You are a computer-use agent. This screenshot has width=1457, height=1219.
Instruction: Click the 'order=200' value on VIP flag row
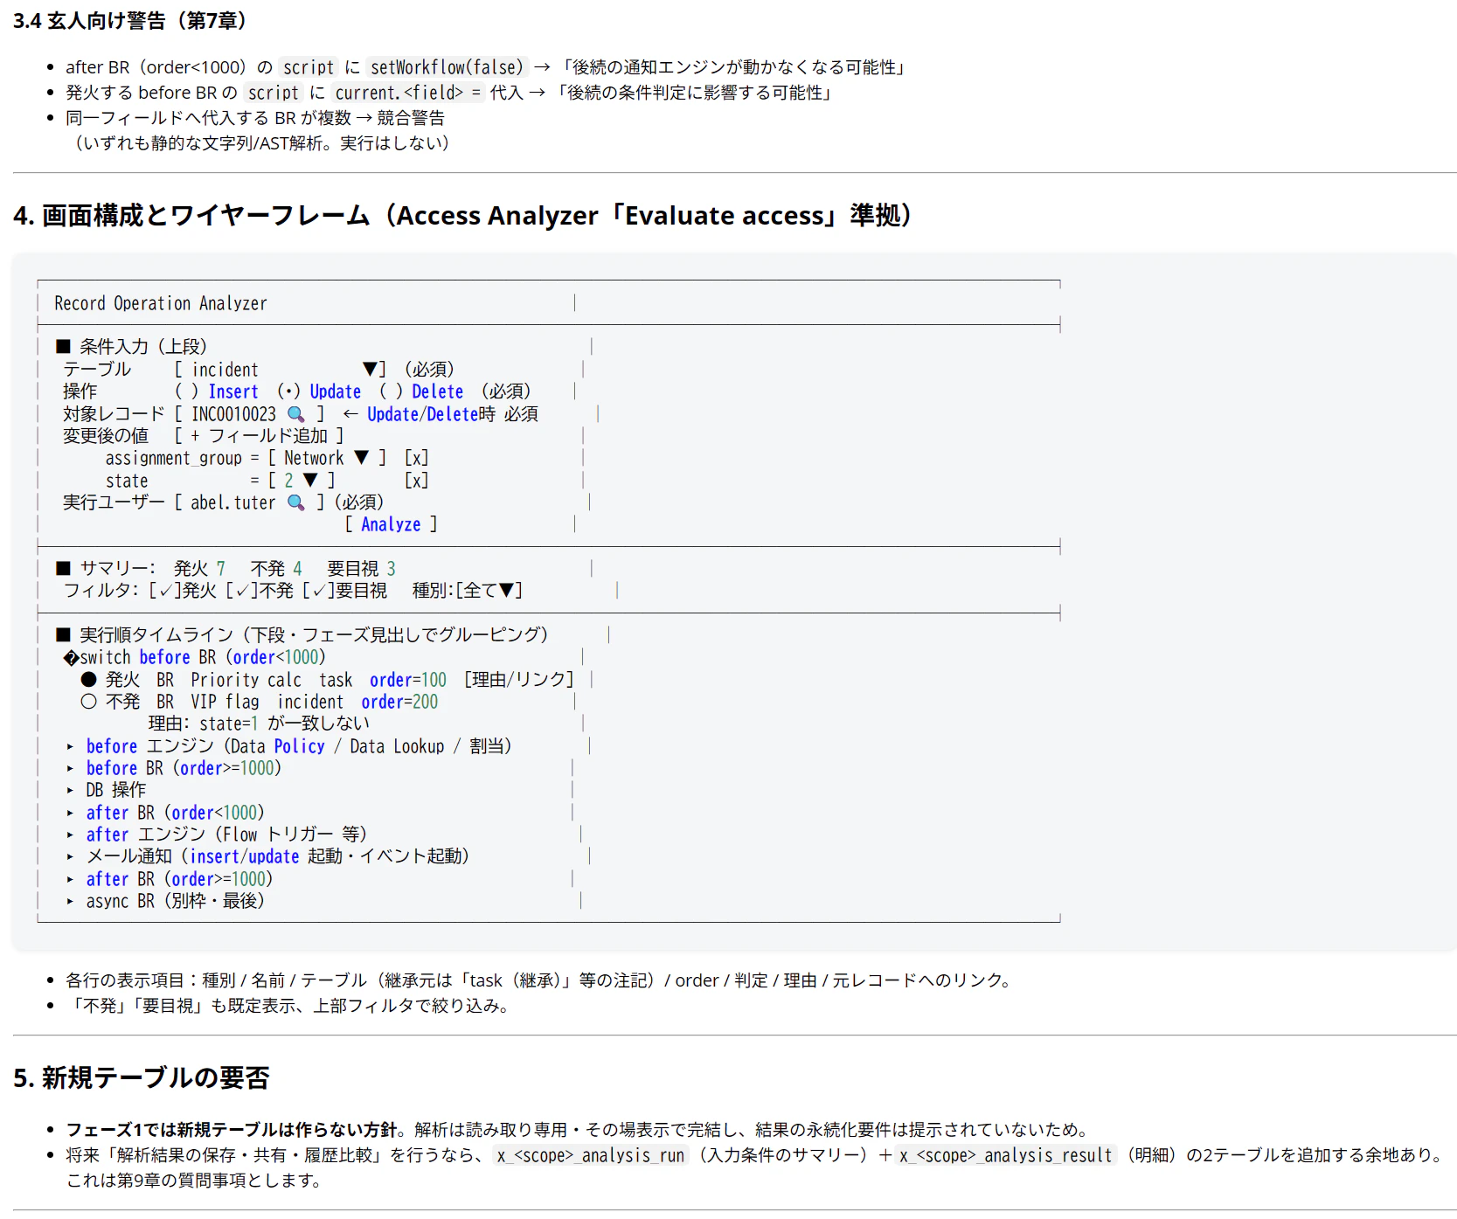click(399, 702)
